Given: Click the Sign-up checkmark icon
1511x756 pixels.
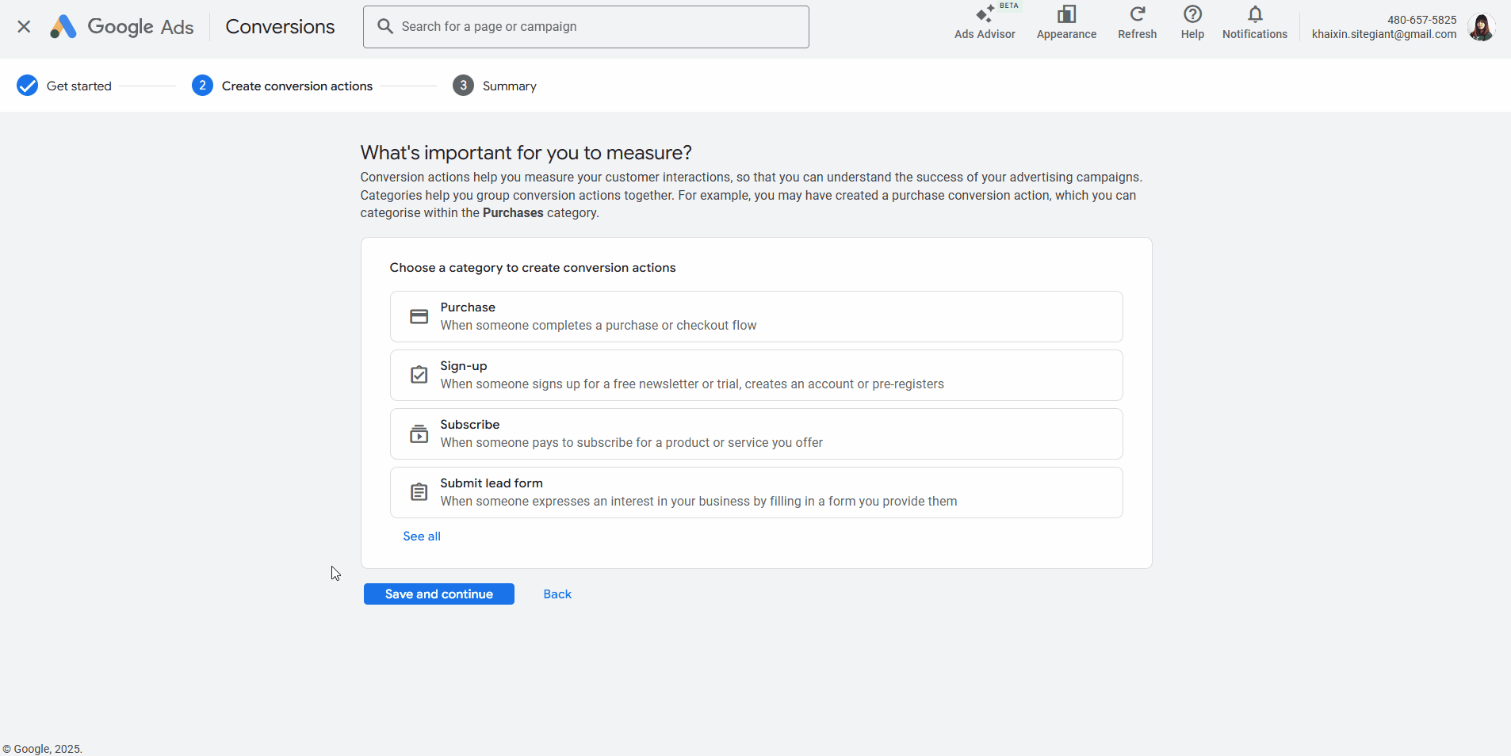Looking at the screenshot, I should coord(419,376).
